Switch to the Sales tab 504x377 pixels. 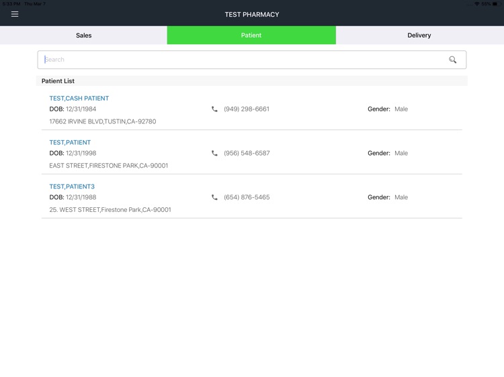[83, 36]
